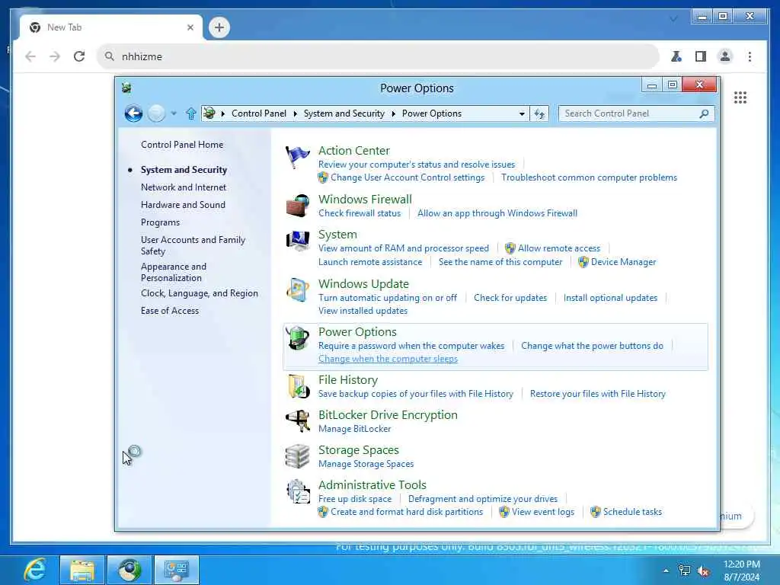Click the Power Options battery icon
The image size is (780, 585).
point(298,338)
